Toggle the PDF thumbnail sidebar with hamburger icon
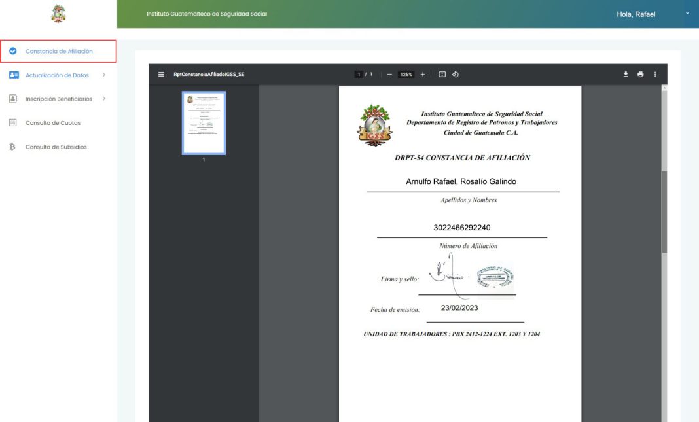 160,74
